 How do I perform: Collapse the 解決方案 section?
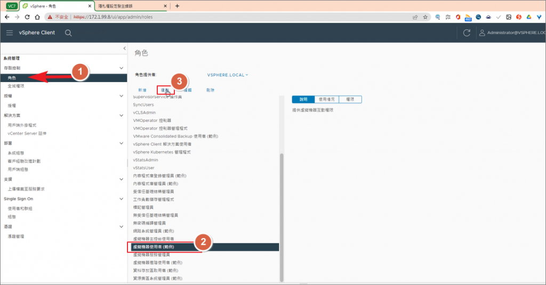(121, 115)
